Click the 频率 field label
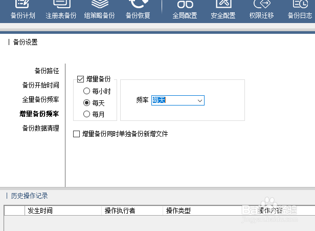The width and height of the screenshot is (315, 231). tap(142, 100)
